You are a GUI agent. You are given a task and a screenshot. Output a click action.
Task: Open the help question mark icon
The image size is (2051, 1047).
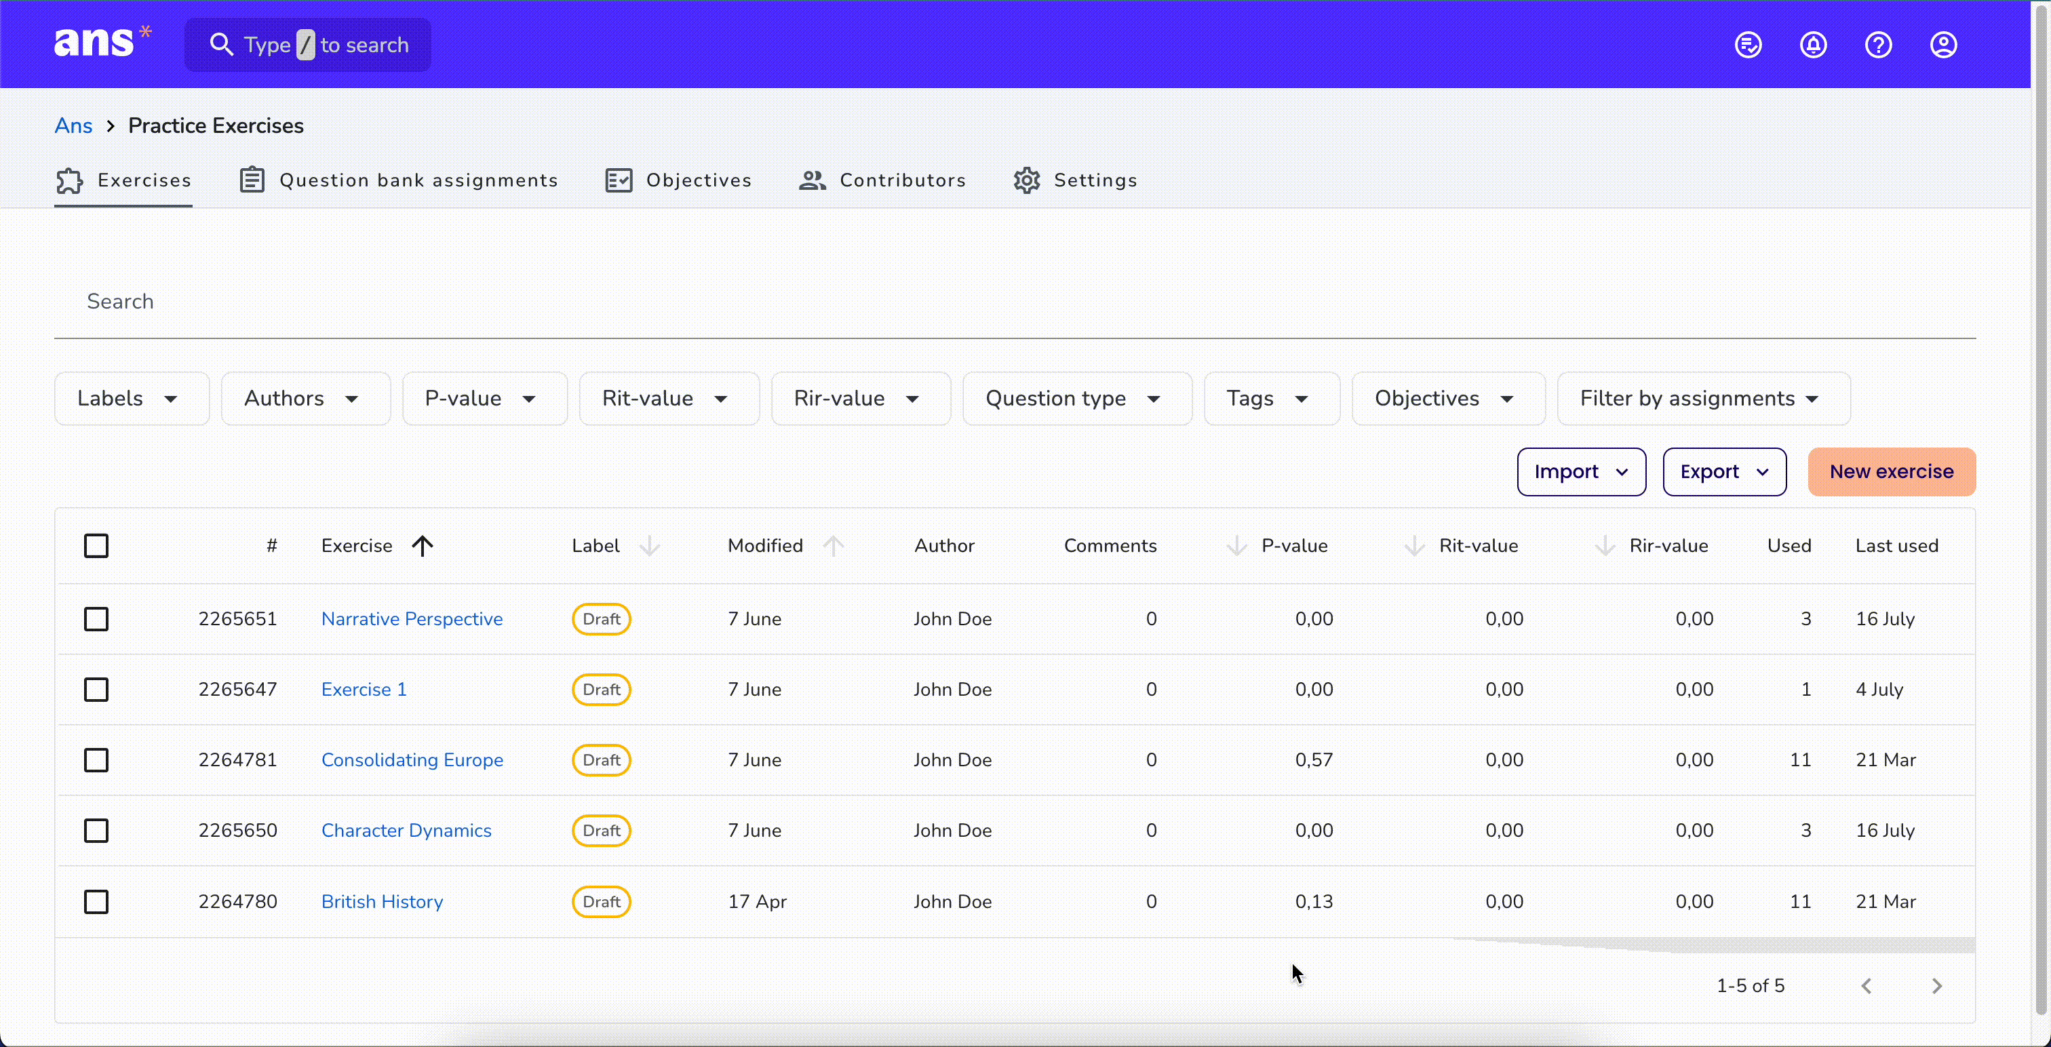tap(1878, 45)
